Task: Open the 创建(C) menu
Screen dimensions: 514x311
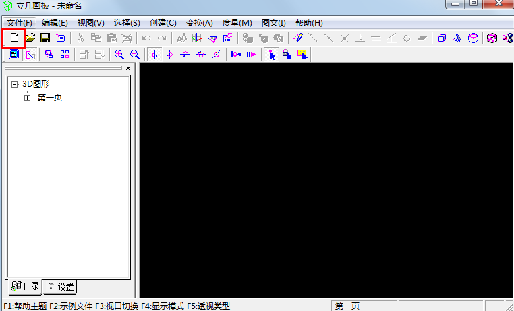Action: pos(162,23)
